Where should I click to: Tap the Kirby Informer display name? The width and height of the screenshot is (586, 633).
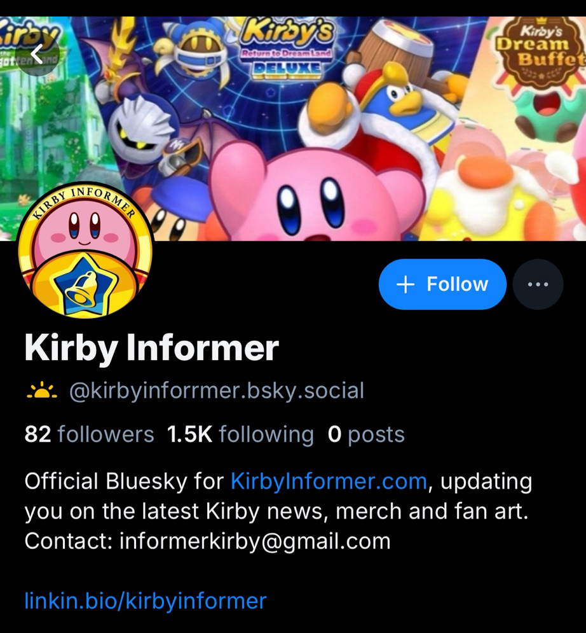[152, 347]
